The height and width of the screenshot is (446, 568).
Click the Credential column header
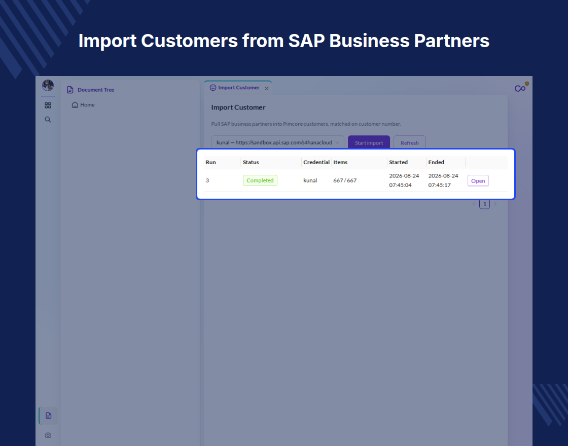point(316,162)
